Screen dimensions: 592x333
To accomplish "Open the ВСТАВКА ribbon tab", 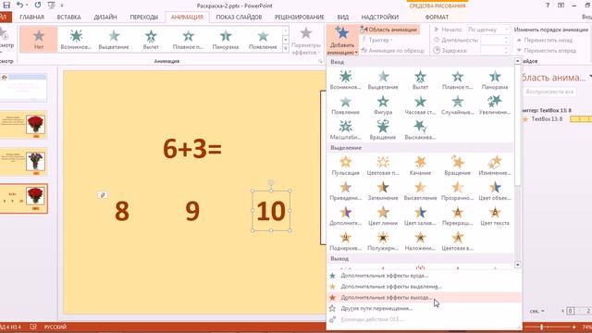I will [68, 17].
